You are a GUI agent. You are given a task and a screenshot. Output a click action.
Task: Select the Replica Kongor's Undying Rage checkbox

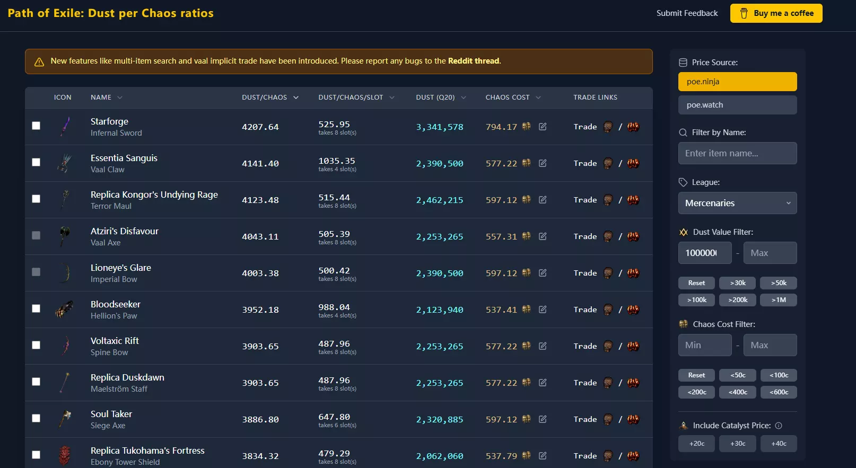36,199
